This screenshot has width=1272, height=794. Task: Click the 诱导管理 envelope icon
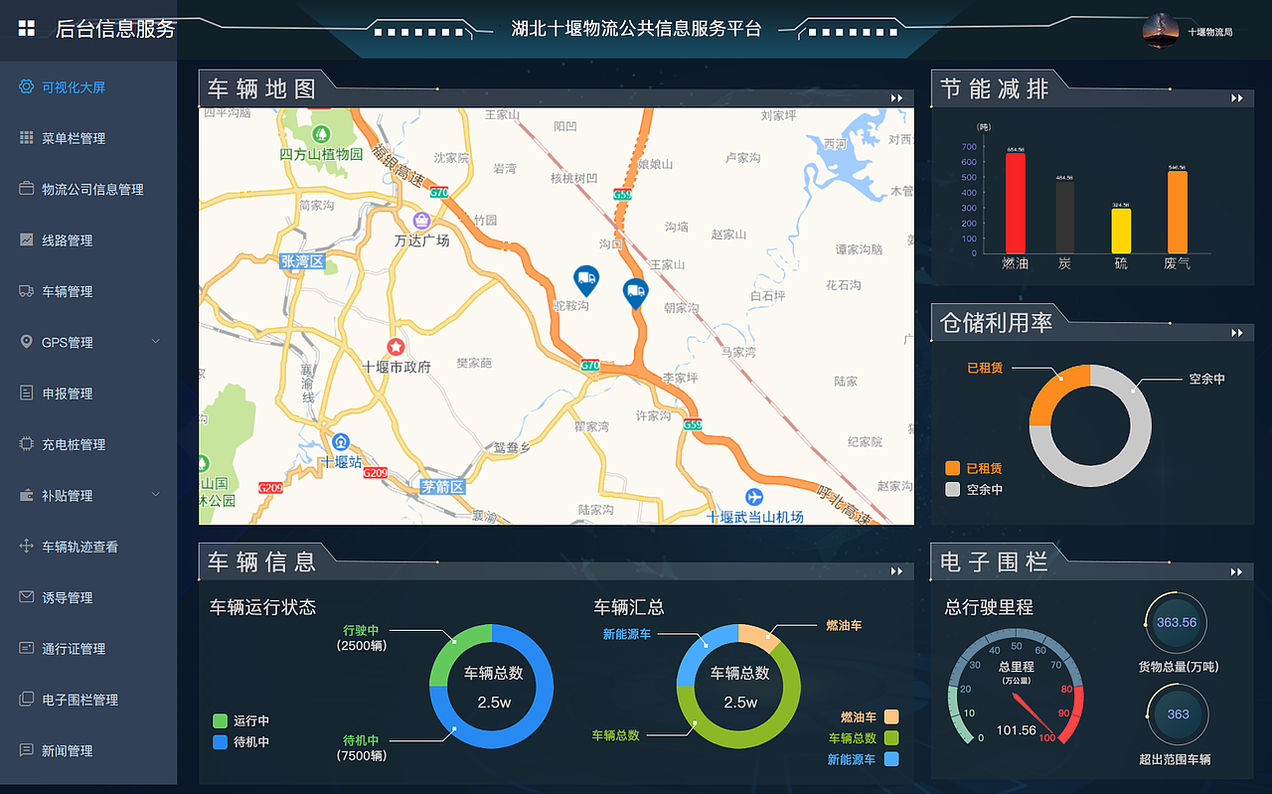[27, 596]
